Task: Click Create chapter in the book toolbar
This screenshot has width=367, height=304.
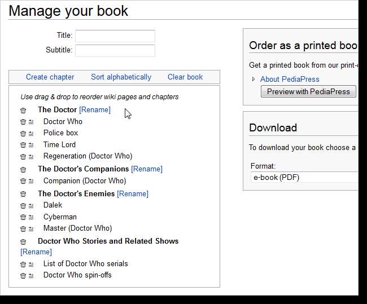Action: pos(50,77)
